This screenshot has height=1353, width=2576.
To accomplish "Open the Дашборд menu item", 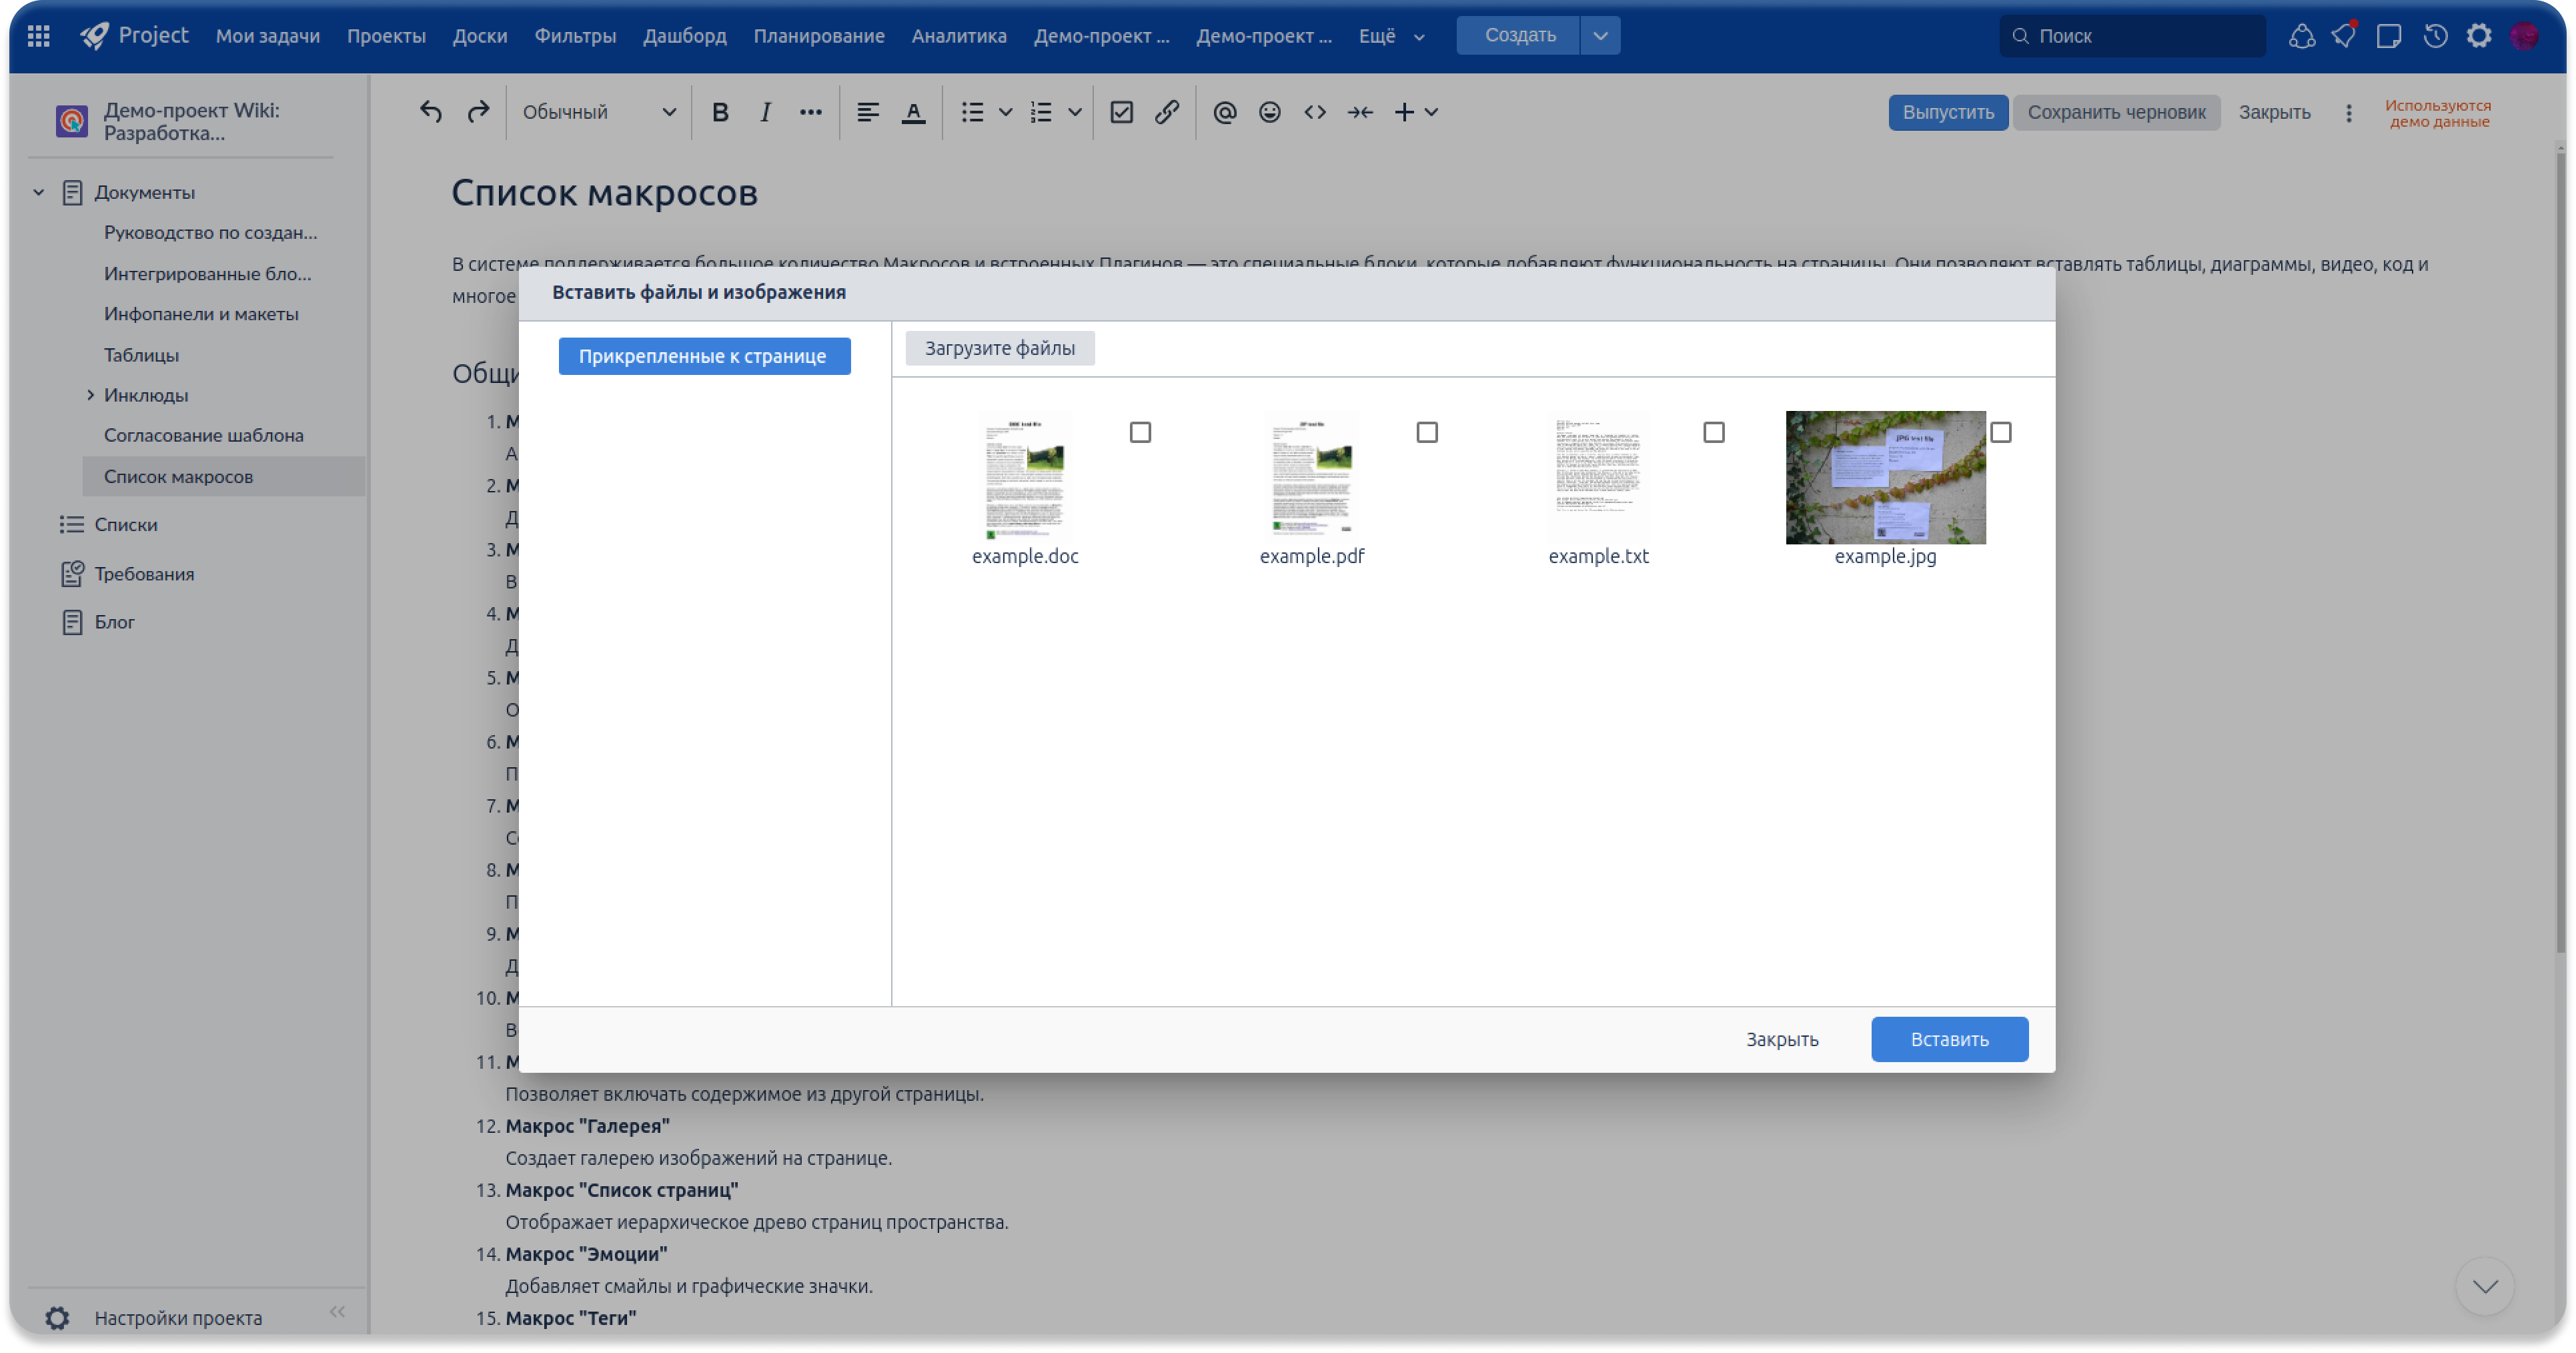I will pyautogui.click(x=684, y=36).
